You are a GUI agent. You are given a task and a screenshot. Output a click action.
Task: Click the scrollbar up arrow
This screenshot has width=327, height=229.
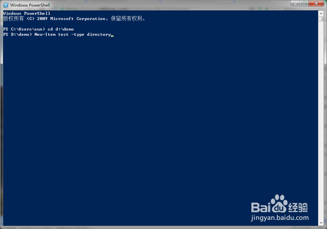point(321,13)
